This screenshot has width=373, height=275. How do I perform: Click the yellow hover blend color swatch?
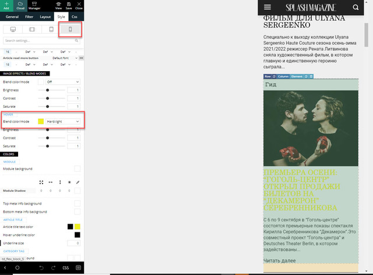[x=41, y=122]
